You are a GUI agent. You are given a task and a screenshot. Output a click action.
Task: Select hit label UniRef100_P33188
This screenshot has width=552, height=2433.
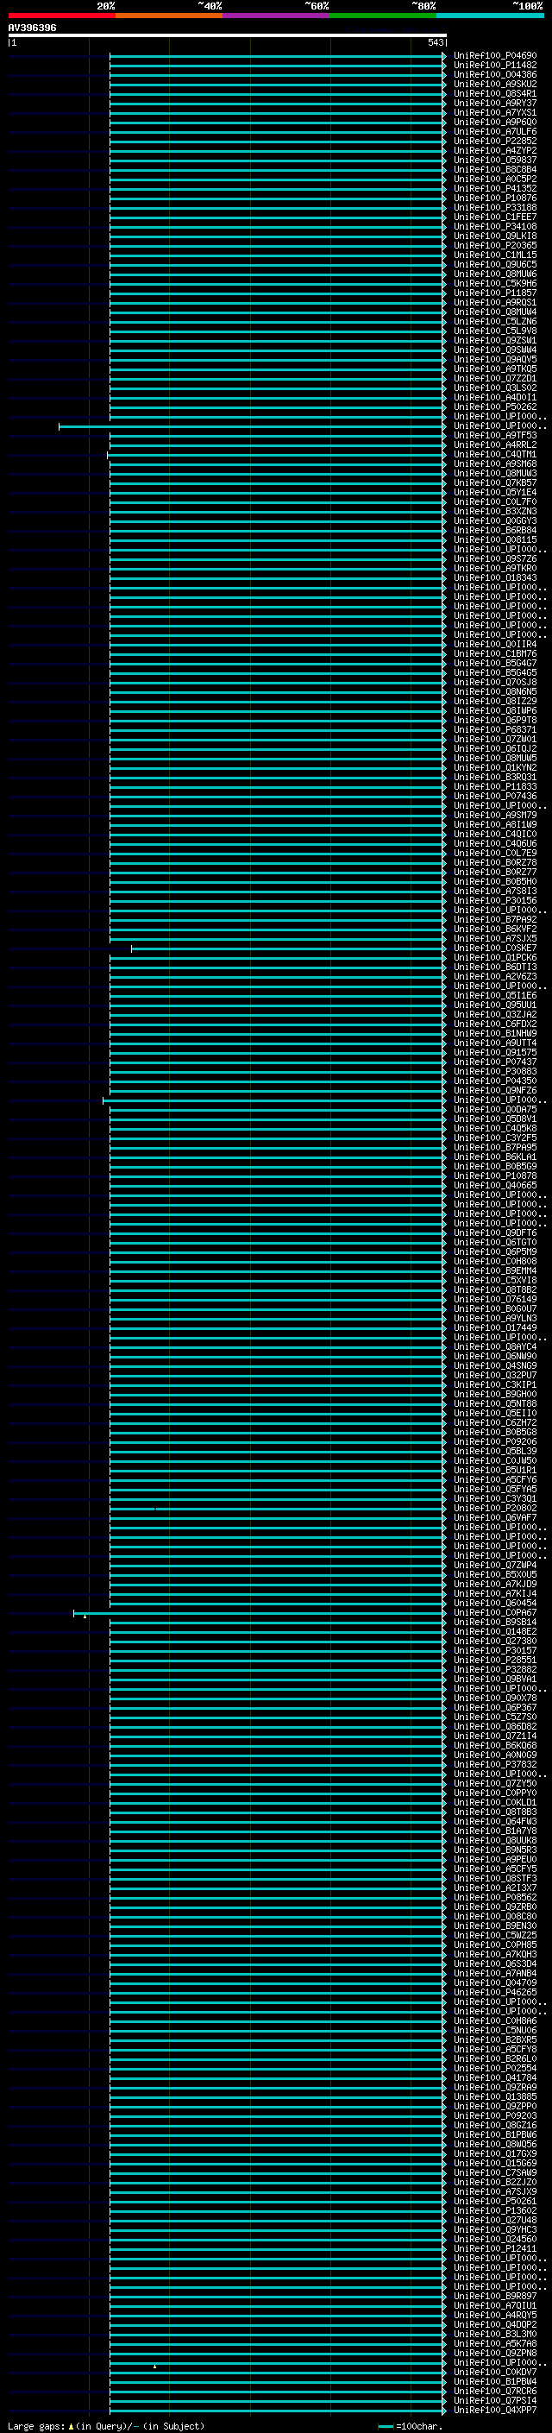[x=495, y=207]
